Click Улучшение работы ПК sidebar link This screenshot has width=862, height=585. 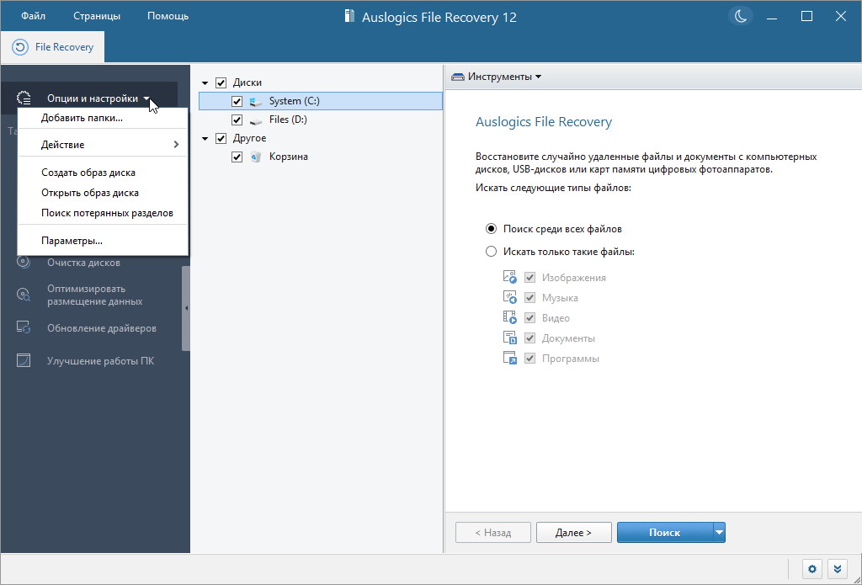pyautogui.click(x=101, y=361)
